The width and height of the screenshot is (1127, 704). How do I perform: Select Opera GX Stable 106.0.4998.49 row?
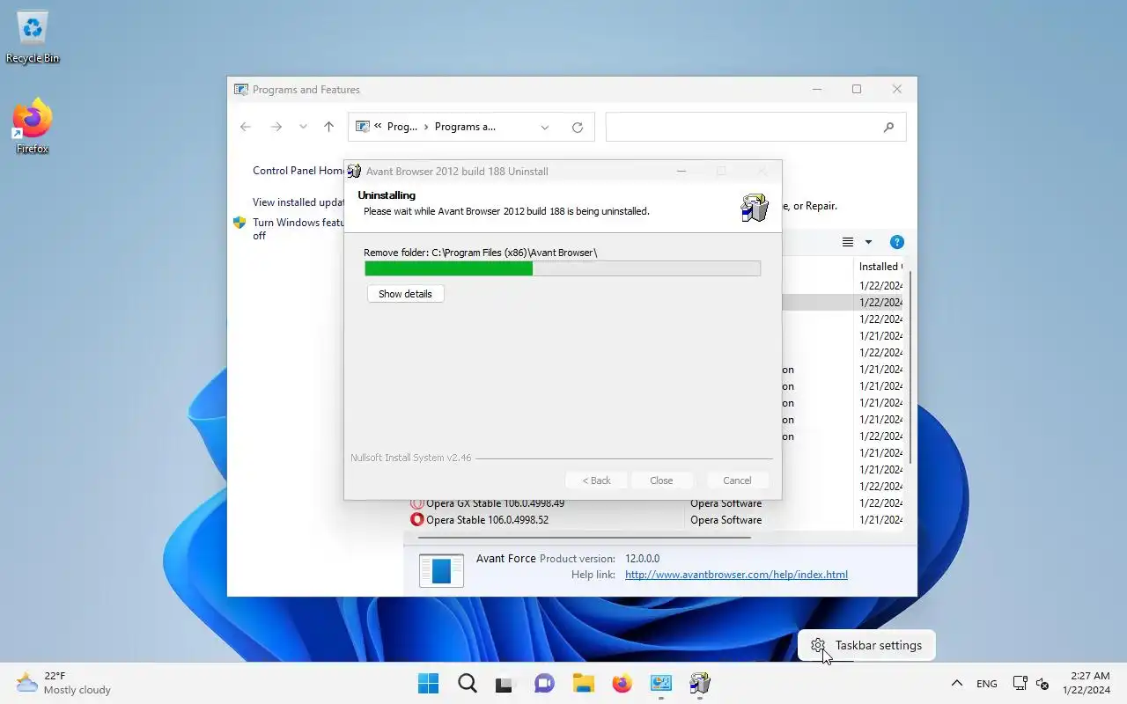[x=656, y=503]
